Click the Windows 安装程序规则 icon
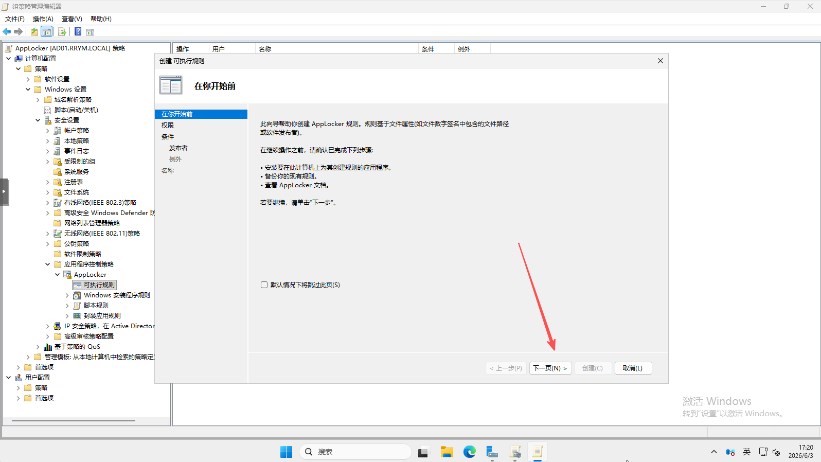The height and width of the screenshot is (462, 821). (77, 295)
